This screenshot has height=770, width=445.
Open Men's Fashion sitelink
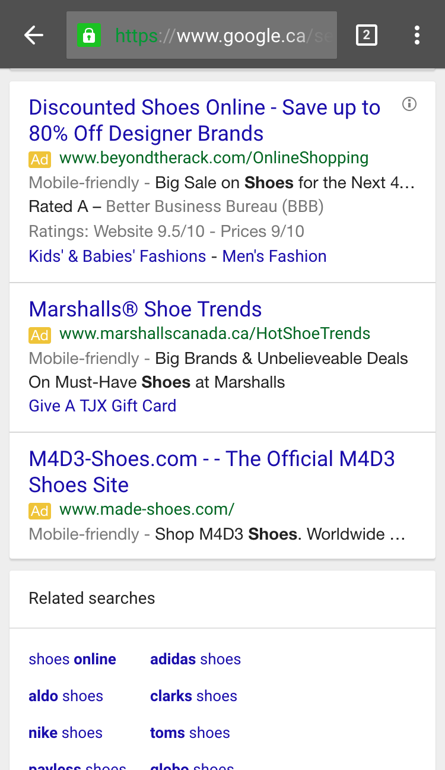click(274, 256)
